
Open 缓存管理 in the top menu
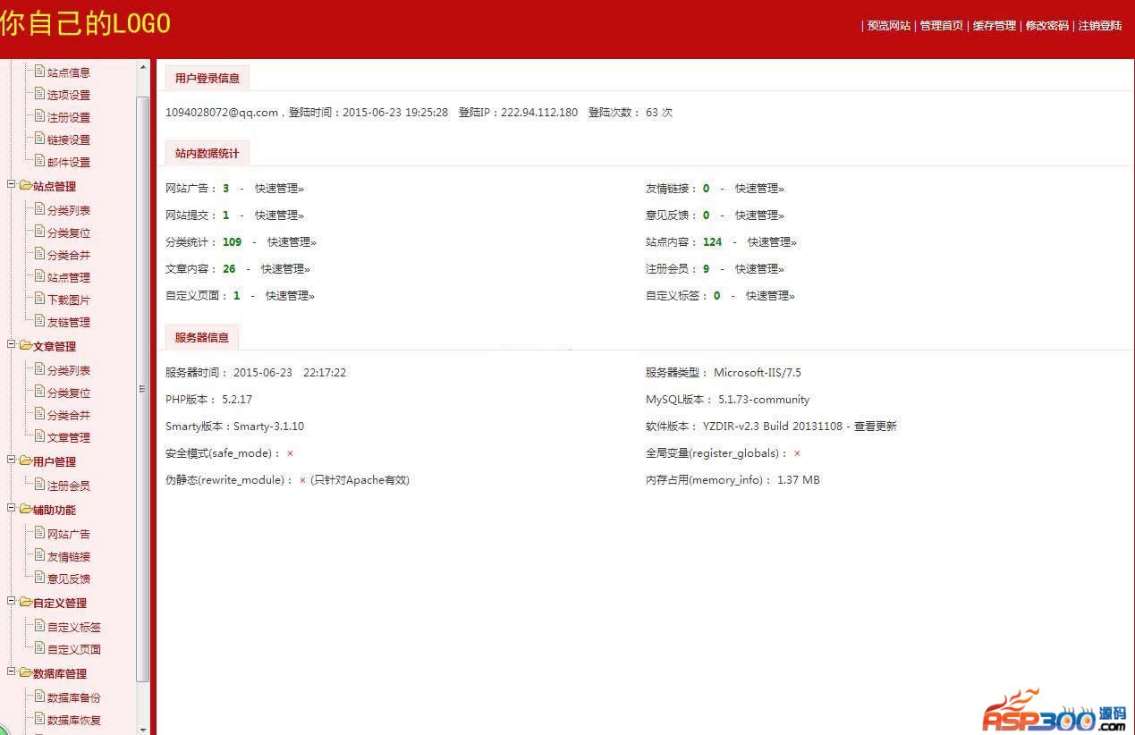995,26
